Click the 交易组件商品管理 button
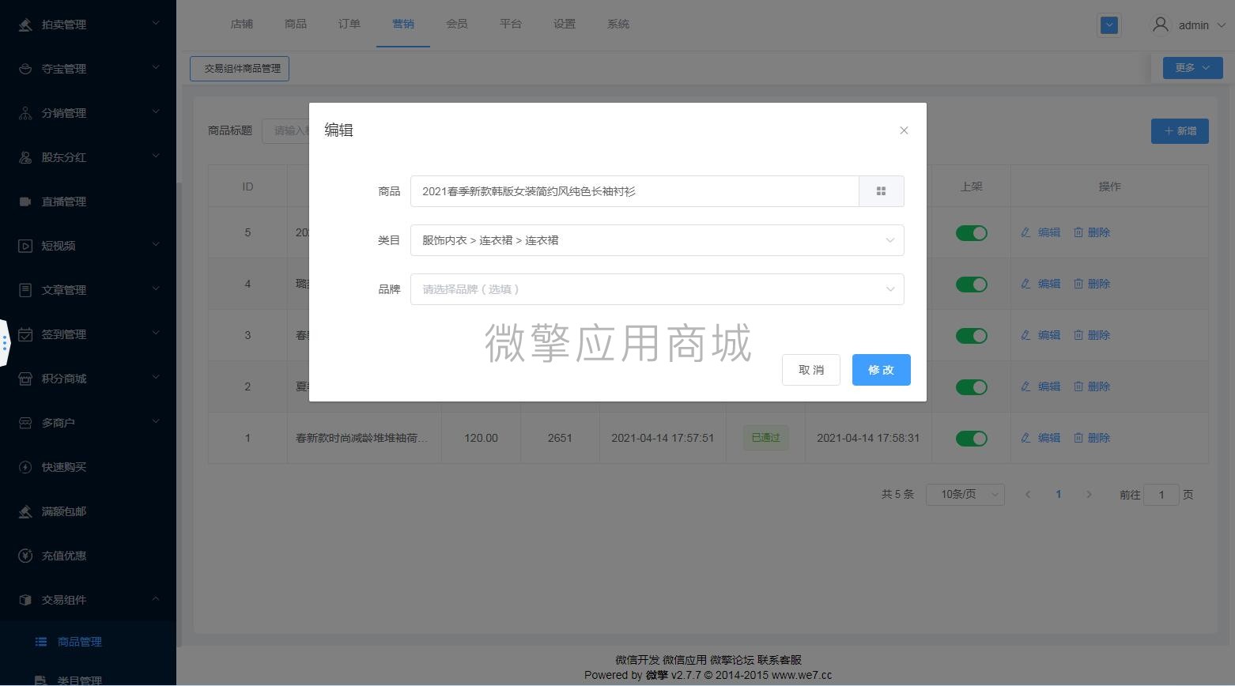The height and width of the screenshot is (686, 1235). [240, 69]
